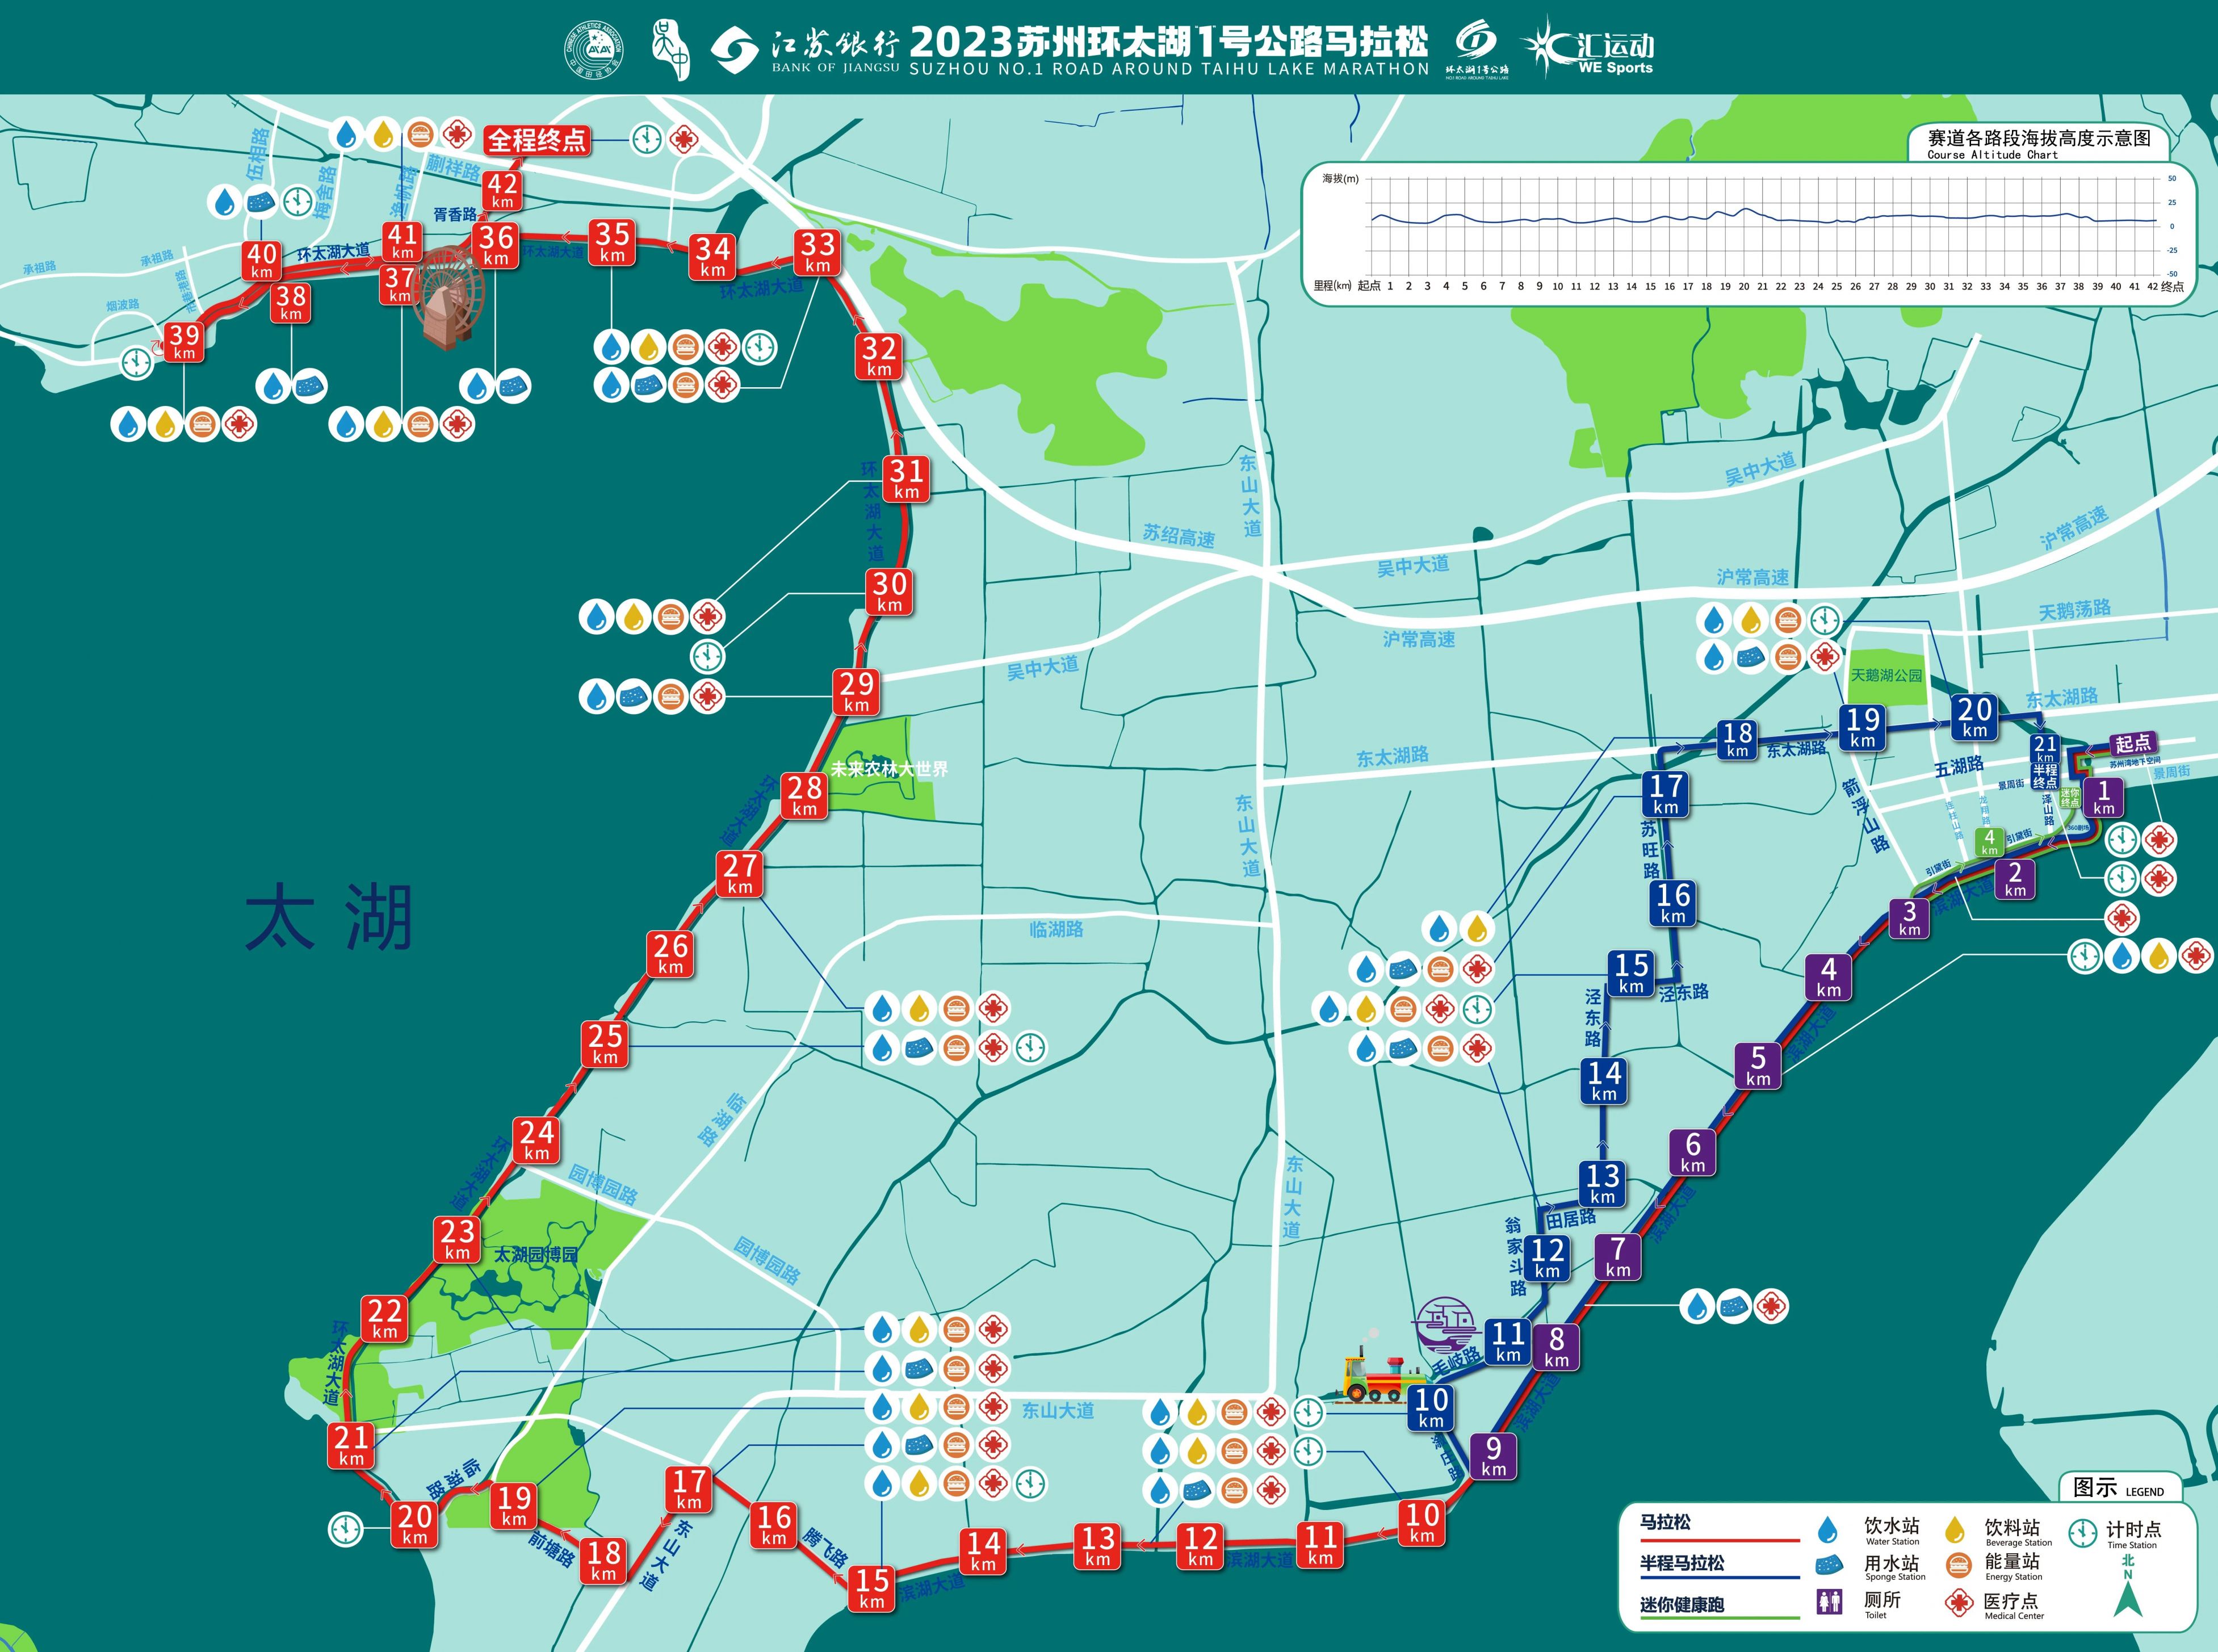Click the 五湖路 road label
2218x1652 pixels.
pos(1959,767)
